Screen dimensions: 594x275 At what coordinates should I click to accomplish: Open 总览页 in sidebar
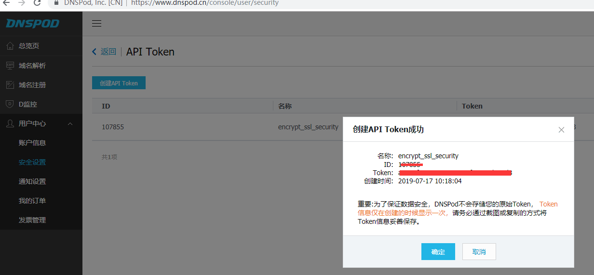[x=29, y=46]
